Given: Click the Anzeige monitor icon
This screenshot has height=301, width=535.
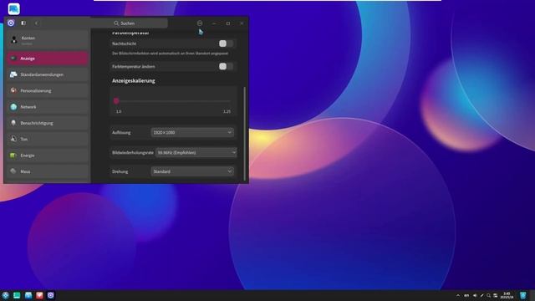Looking at the screenshot, I should [13, 59].
